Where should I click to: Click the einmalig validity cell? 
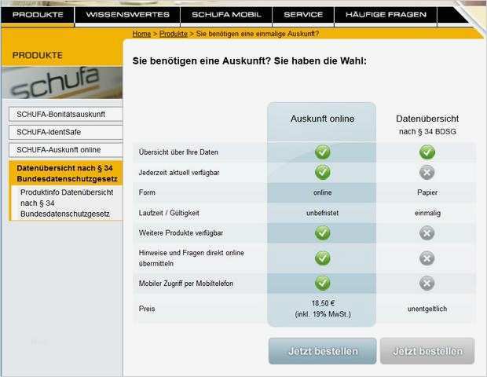click(x=427, y=213)
